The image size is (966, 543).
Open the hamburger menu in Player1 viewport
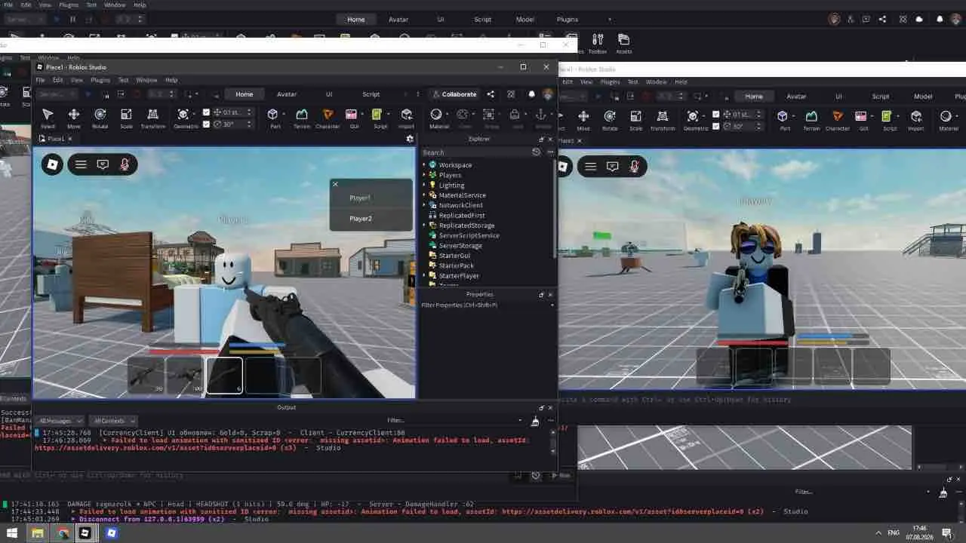(x=81, y=164)
